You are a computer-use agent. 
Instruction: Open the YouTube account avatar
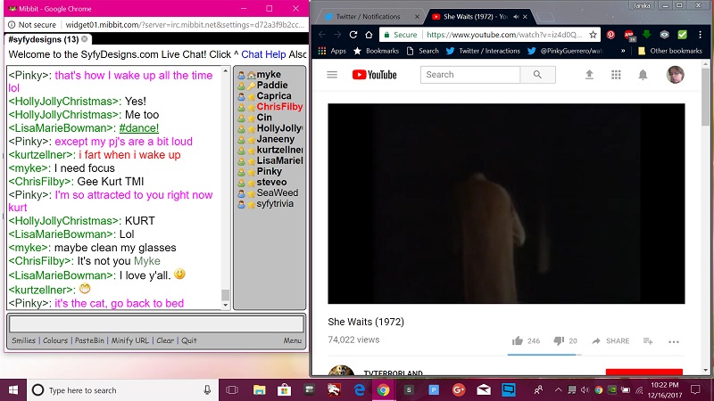[676, 75]
